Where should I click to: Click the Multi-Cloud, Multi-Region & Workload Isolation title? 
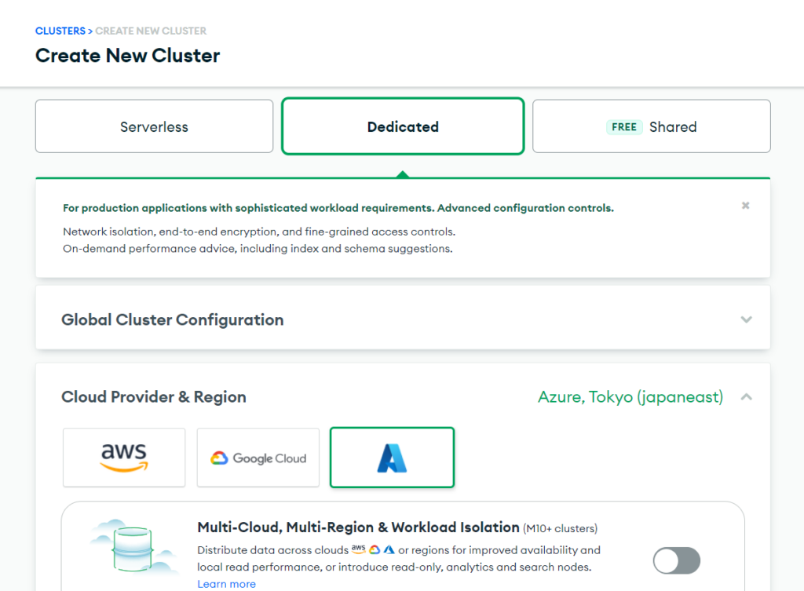tap(358, 527)
